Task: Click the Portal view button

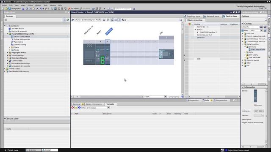Action: 11,150
